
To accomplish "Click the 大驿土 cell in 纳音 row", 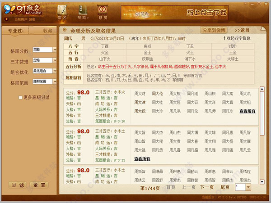I will [x=233, y=59].
